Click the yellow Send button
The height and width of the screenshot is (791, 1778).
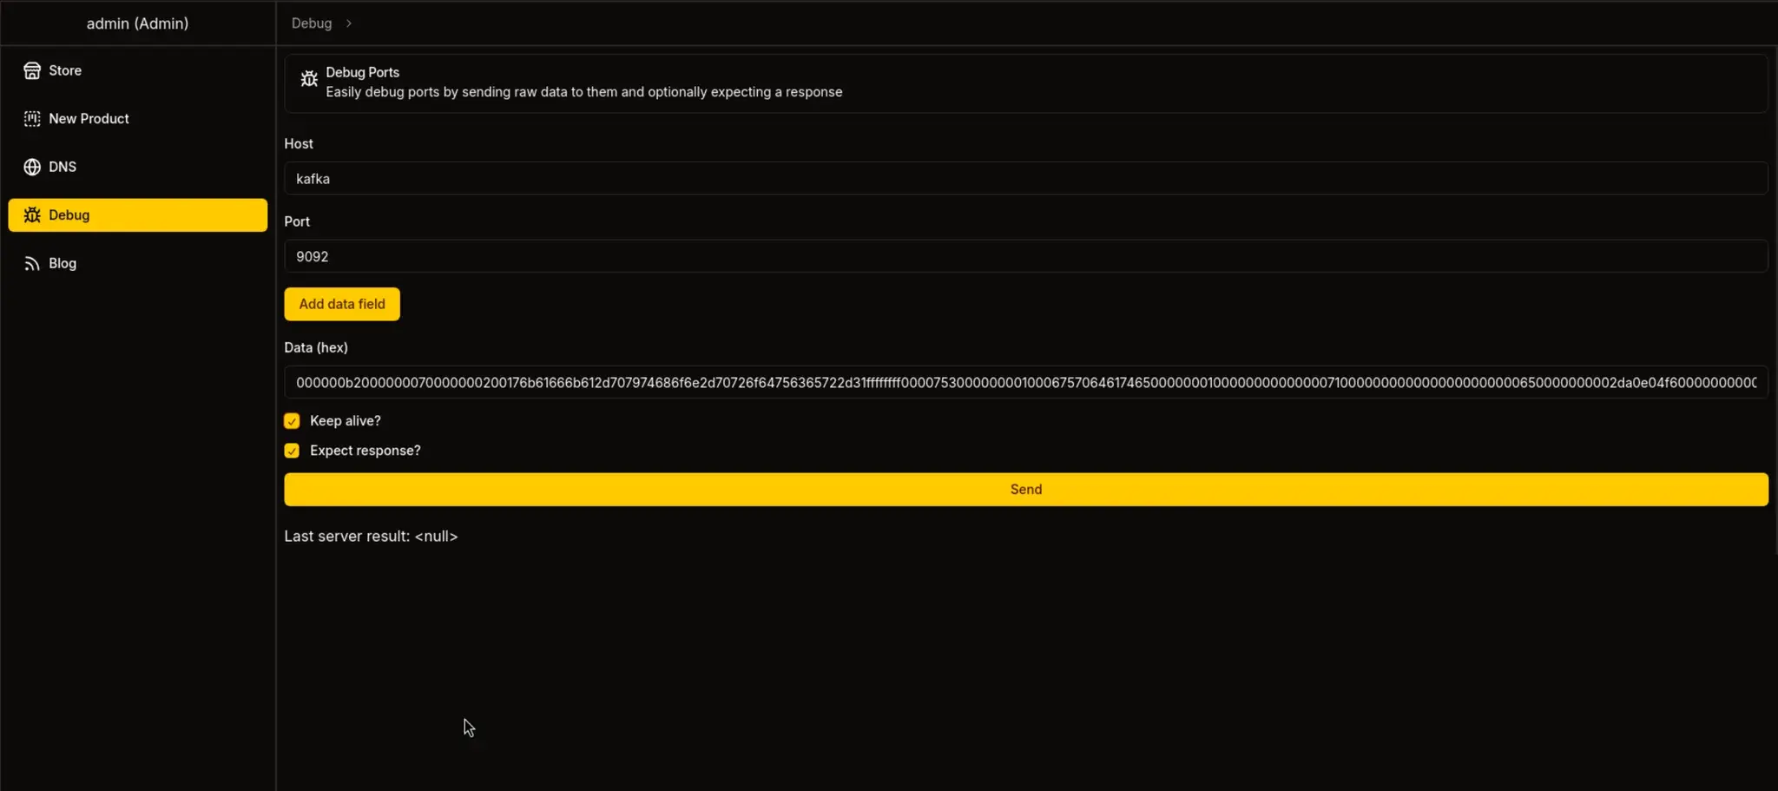(x=1025, y=490)
